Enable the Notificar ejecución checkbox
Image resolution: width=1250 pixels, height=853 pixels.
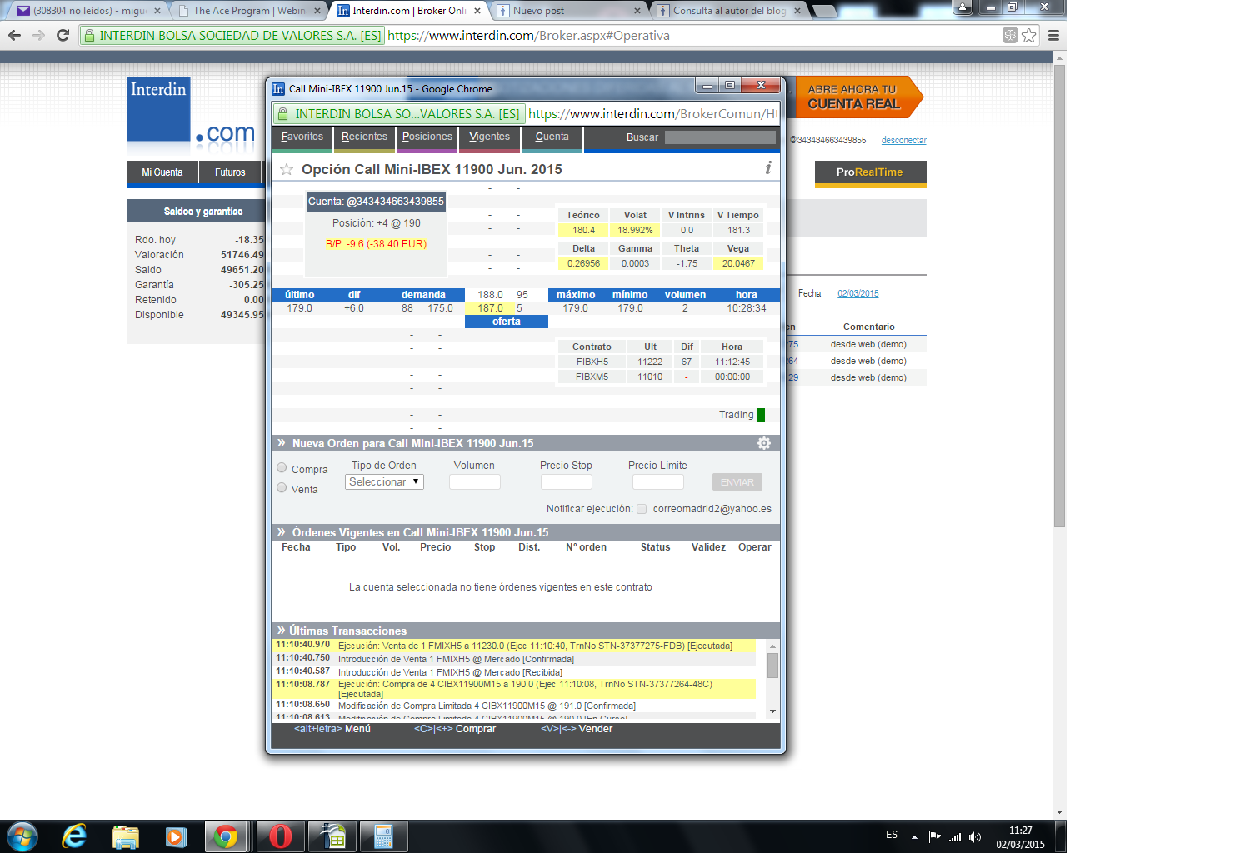pos(642,509)
